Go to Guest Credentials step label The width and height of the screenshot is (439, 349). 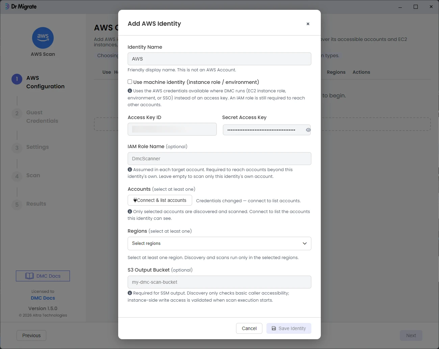[x=42, y=117]
